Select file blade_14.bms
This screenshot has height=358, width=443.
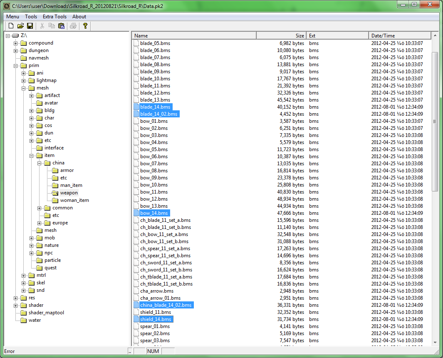pos(156,107)
